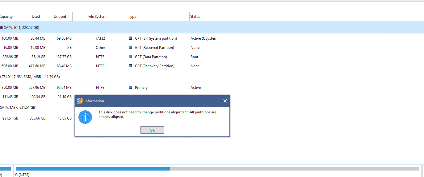Viewport: 424px width, 177px height.
Task: Click the '88.40 MB' unused cell
Action: [x=64, y=66]
